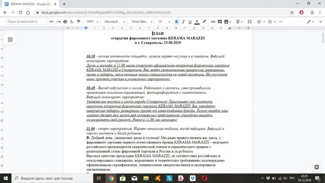Toggle underline formatting
This screenshot has width=325, height=183.
[190, 22]
